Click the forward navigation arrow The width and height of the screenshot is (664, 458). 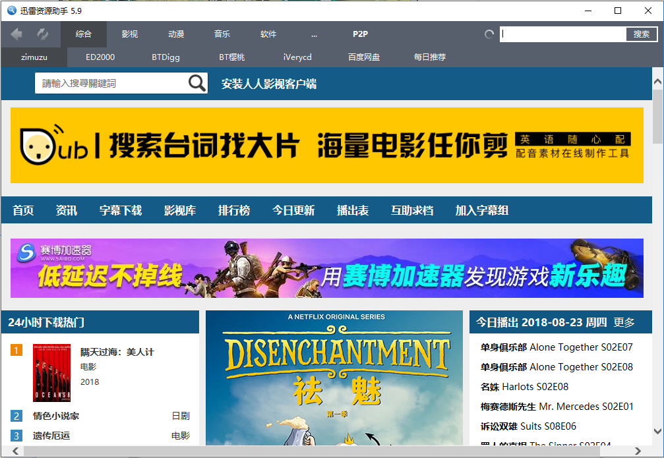tap(41, 34)
